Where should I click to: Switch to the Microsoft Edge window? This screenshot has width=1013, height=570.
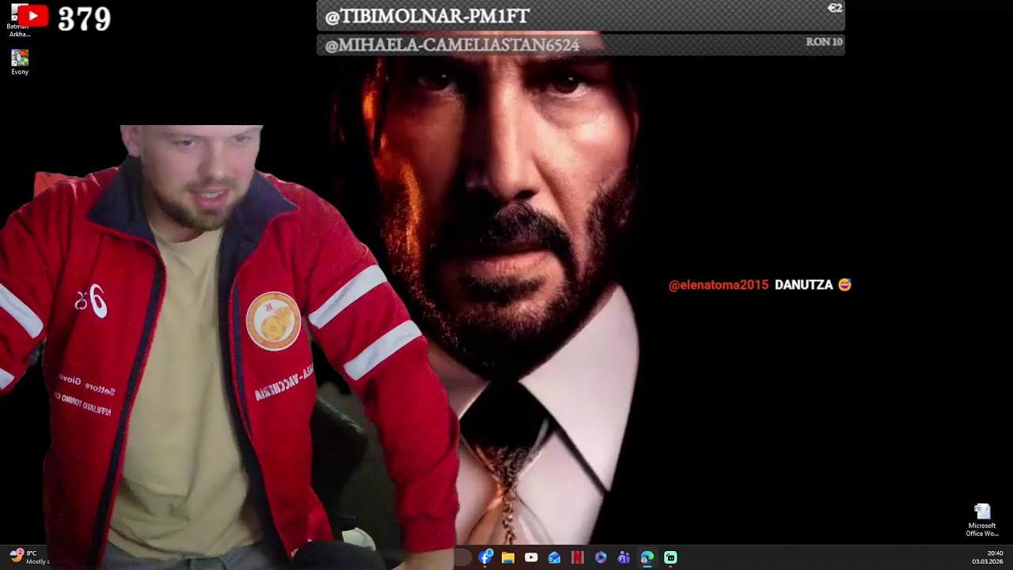[x=647, y=557]
